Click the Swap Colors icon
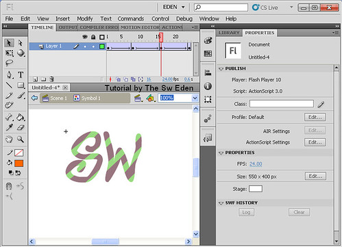Viewport: 342px width, 247px height. pyautogui.click(x=18, y=173)
